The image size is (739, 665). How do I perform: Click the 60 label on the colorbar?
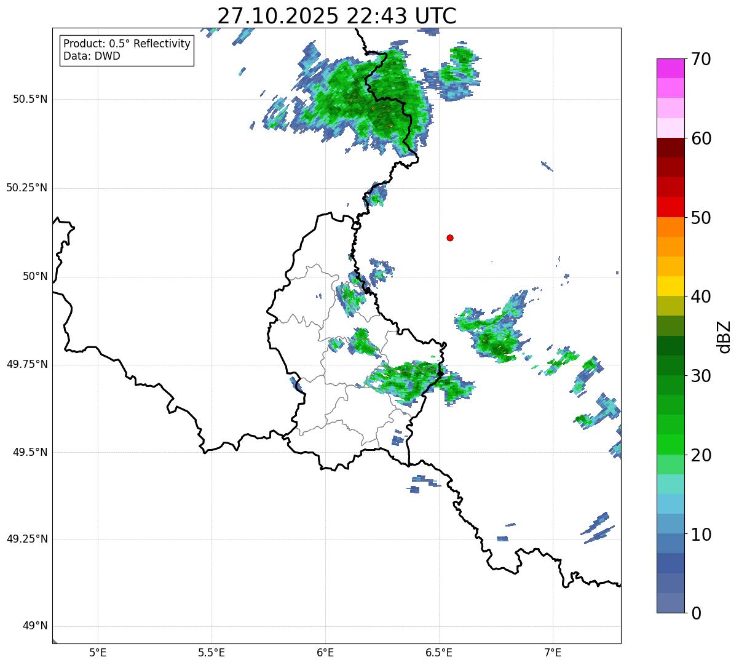[x=701, y=138]
